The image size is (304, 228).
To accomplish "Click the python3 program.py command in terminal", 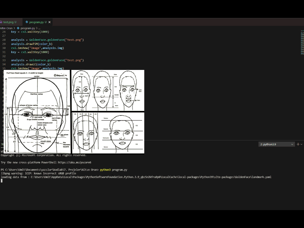I will click(x=113, y=170).
